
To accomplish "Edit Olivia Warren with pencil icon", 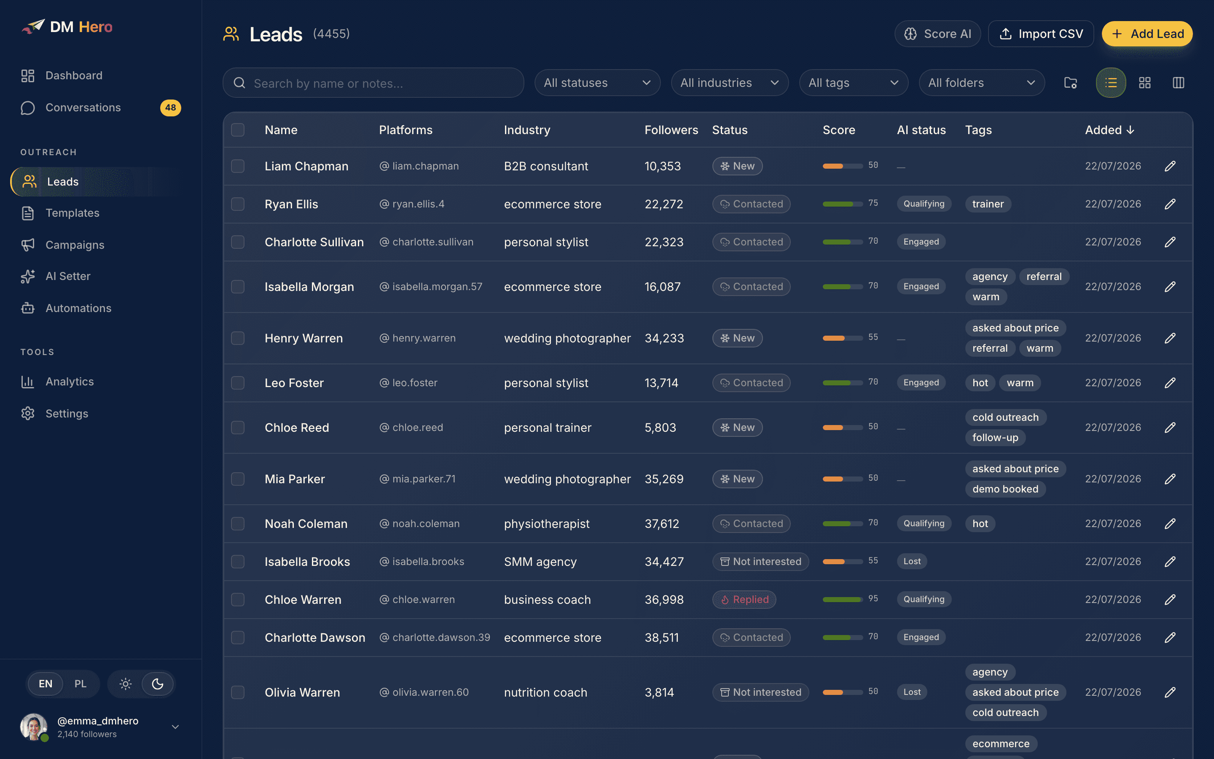I will pos(1170,692).
